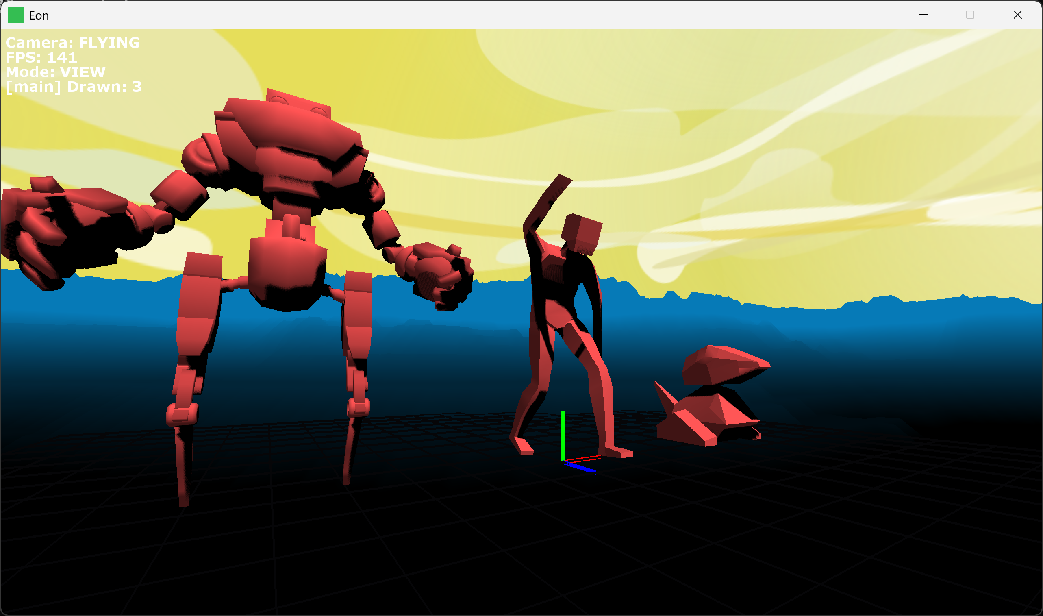Viewport: 1043px width, 616px height.
Task: Maximize the Eon window
Action: pyautogui.click(x=970, y=15)
